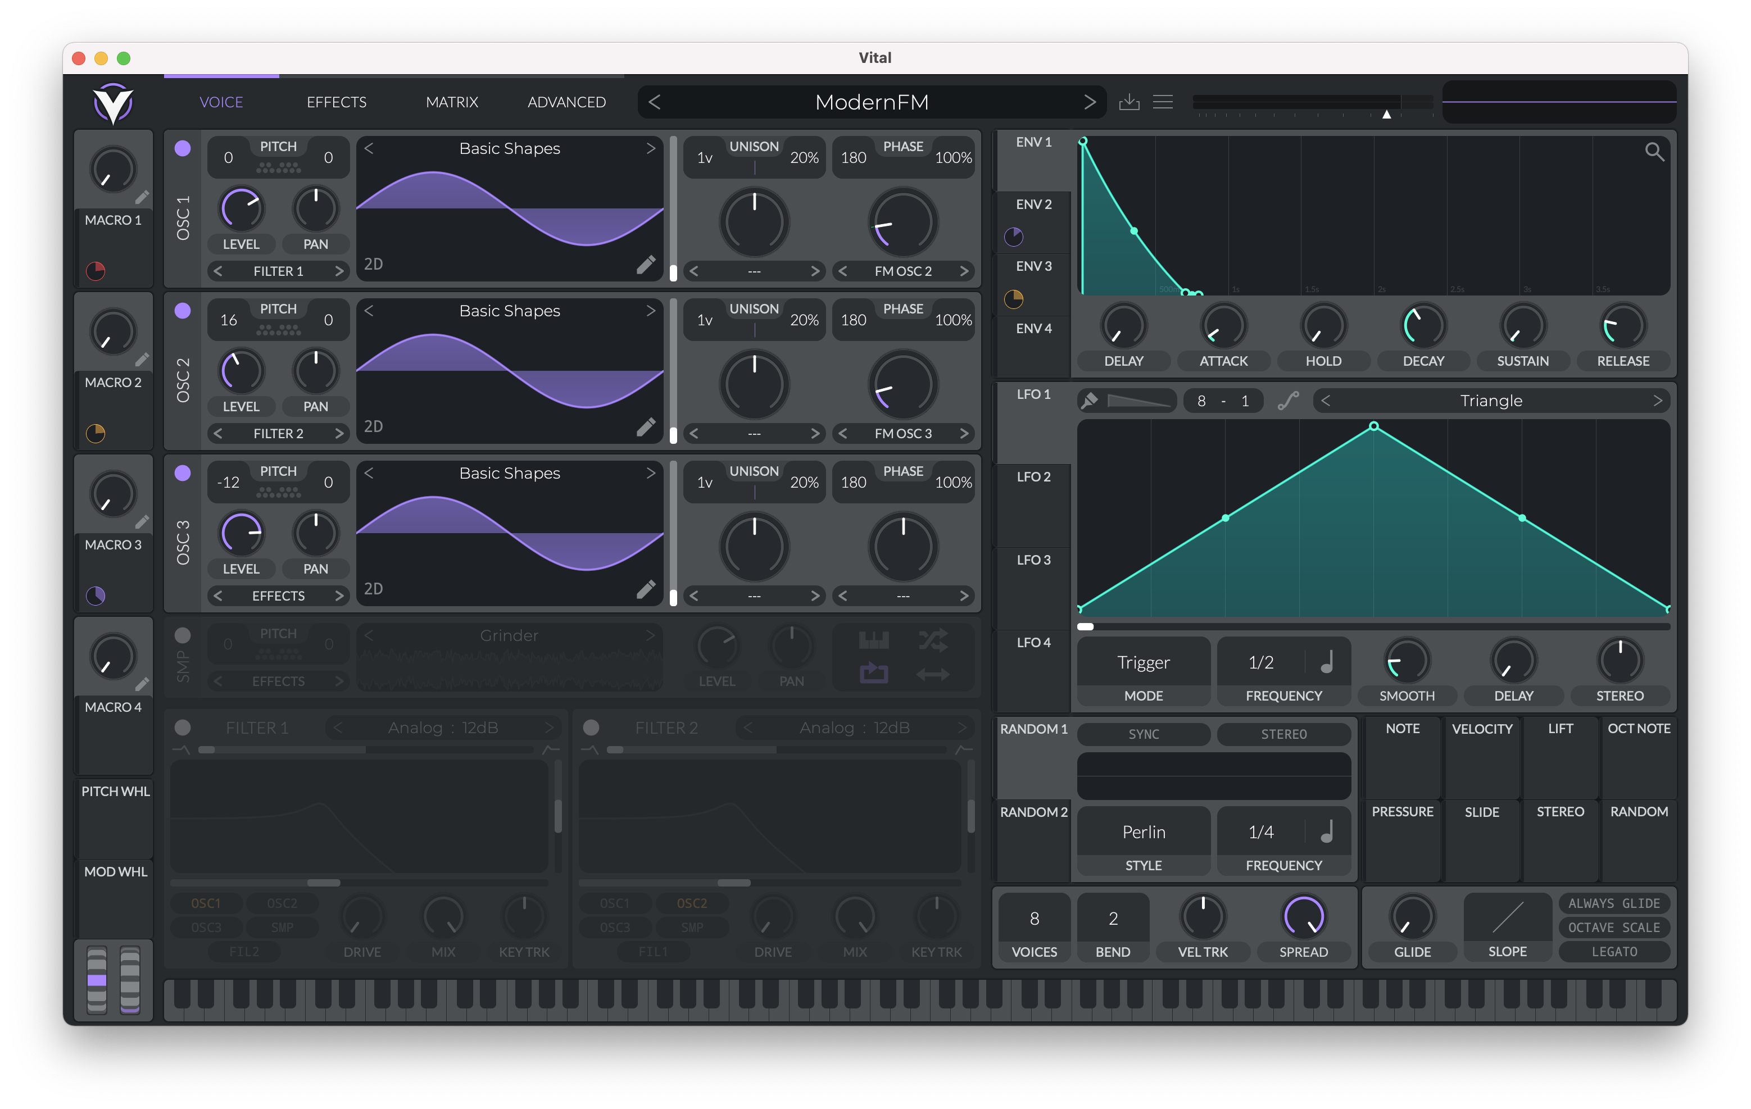The width and height of the screenshot is (1751, 1109).
Task: Click the Macro 3 edit pencil icon
Action: pos(142,521)
